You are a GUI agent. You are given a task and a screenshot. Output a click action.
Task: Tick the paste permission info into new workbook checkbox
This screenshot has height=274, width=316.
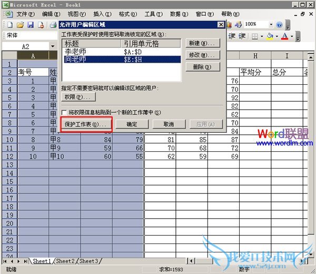(64, 112)
